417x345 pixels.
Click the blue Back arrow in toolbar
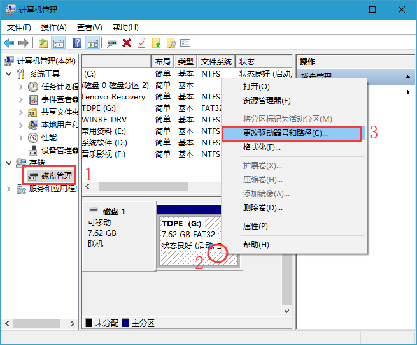click(x=9, y=43)
